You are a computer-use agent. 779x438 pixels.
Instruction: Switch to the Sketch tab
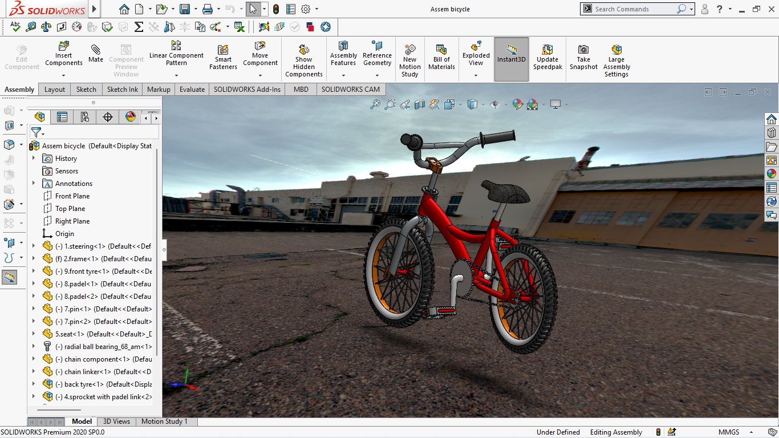click(86, 89)
